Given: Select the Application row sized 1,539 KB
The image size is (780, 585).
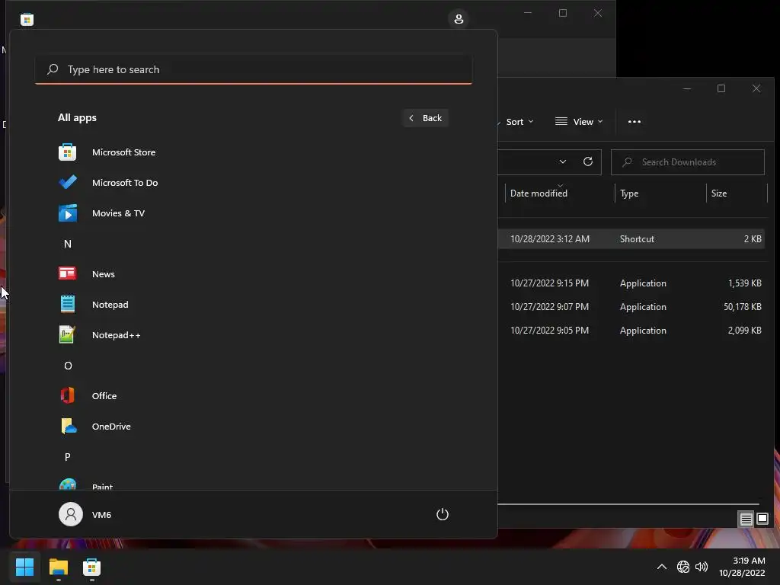Looking at the screenshot, I should click(631, 283).
